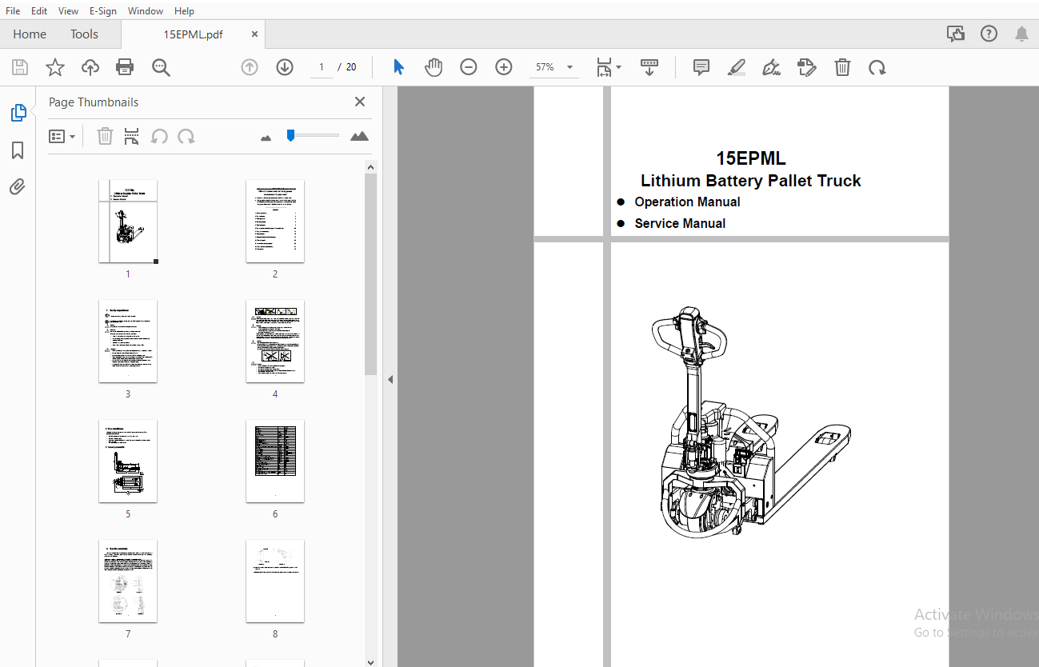Image resolution: width=1039 pixels, height=667 pixels.
Task: Delete selected thumbnail pages in the panel
Action: click(105, 136)
